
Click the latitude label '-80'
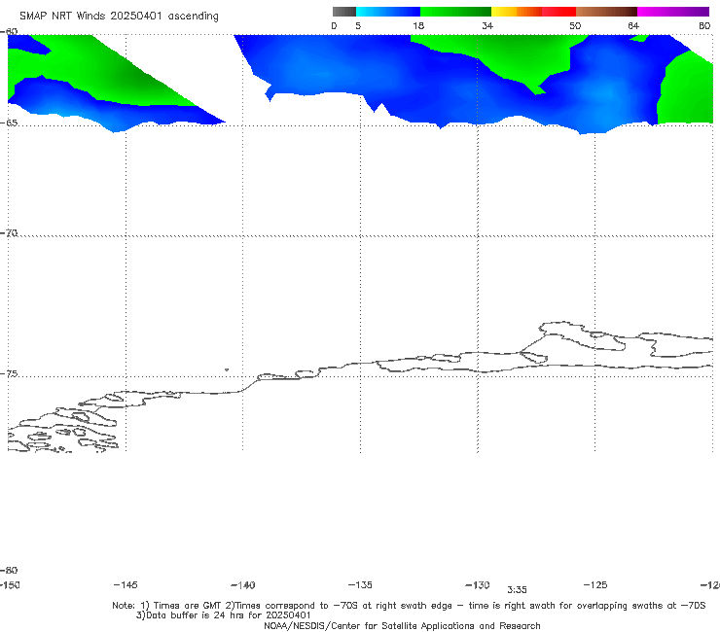pyautogui.click(x=9, y=570)
